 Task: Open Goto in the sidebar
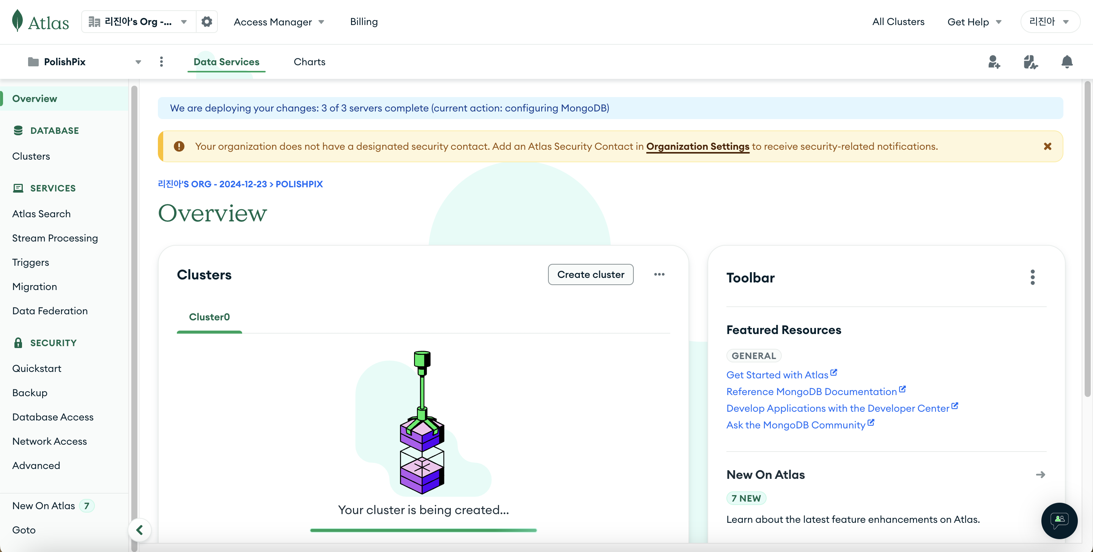[x=24, y=530]
